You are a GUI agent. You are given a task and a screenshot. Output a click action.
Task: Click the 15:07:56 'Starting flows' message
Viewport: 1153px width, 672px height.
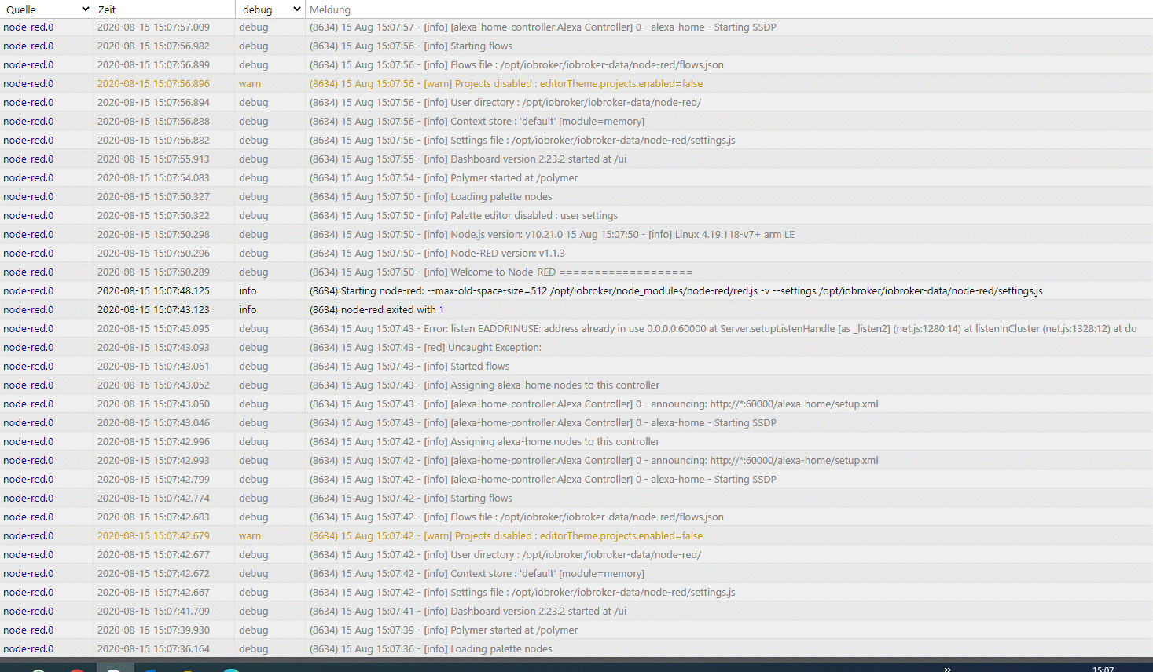[x=411, y=46]
